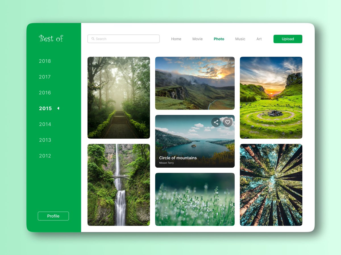
Task: Open the waterfall with bridge photo
Action: click(119, 185)
